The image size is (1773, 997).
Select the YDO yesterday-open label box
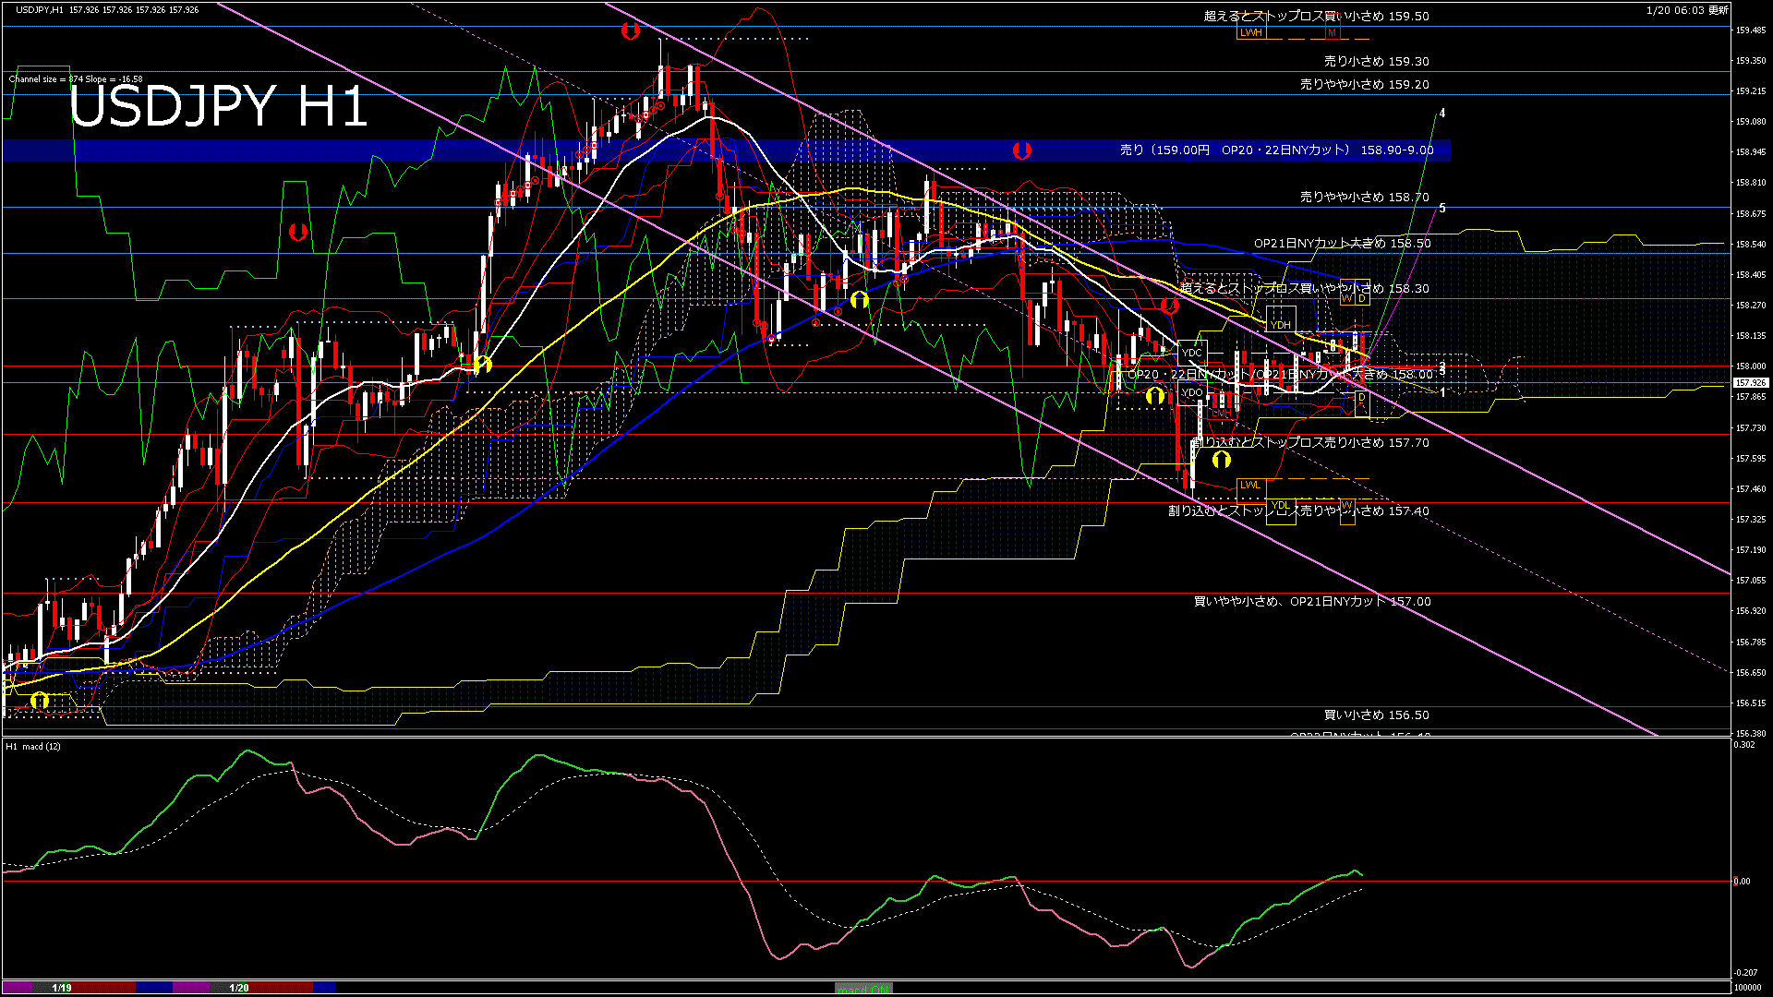(x=1192, y=392)
